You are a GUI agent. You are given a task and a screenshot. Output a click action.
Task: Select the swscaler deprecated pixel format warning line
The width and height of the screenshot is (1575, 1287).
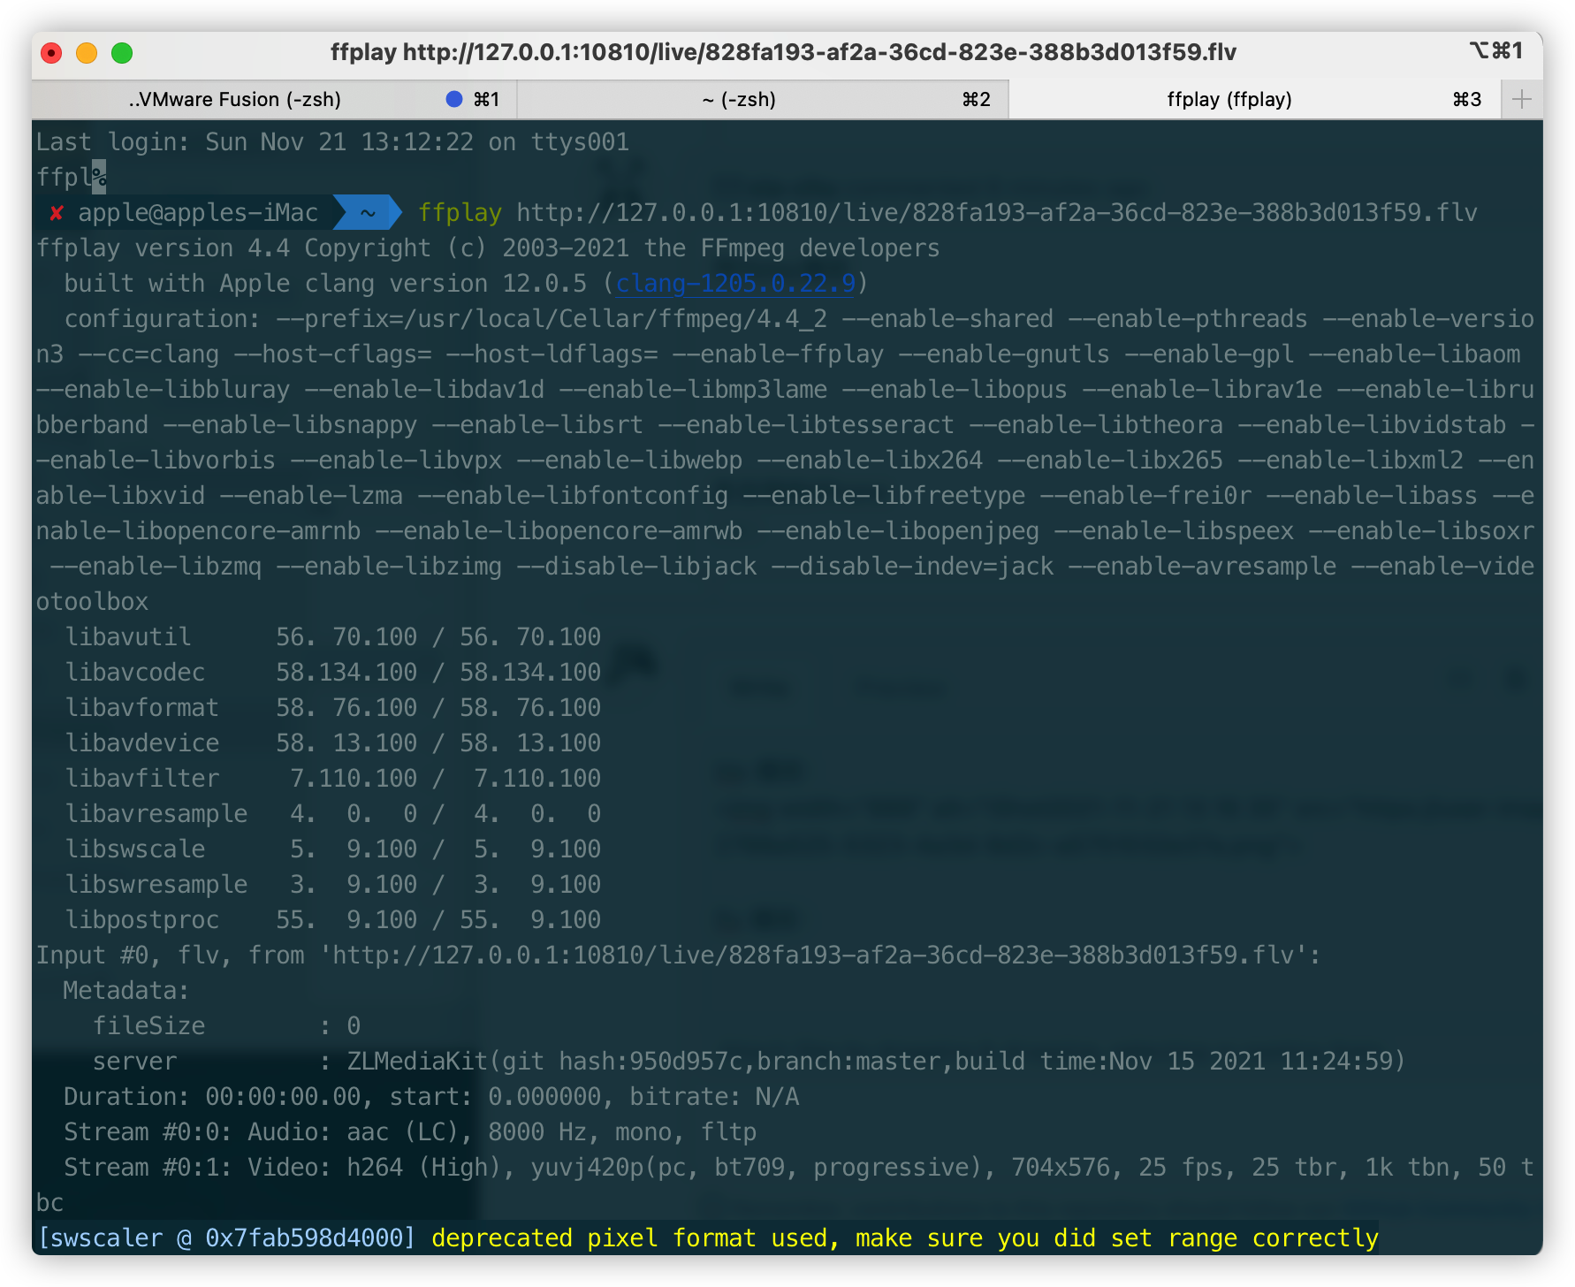pos(707,1237)
